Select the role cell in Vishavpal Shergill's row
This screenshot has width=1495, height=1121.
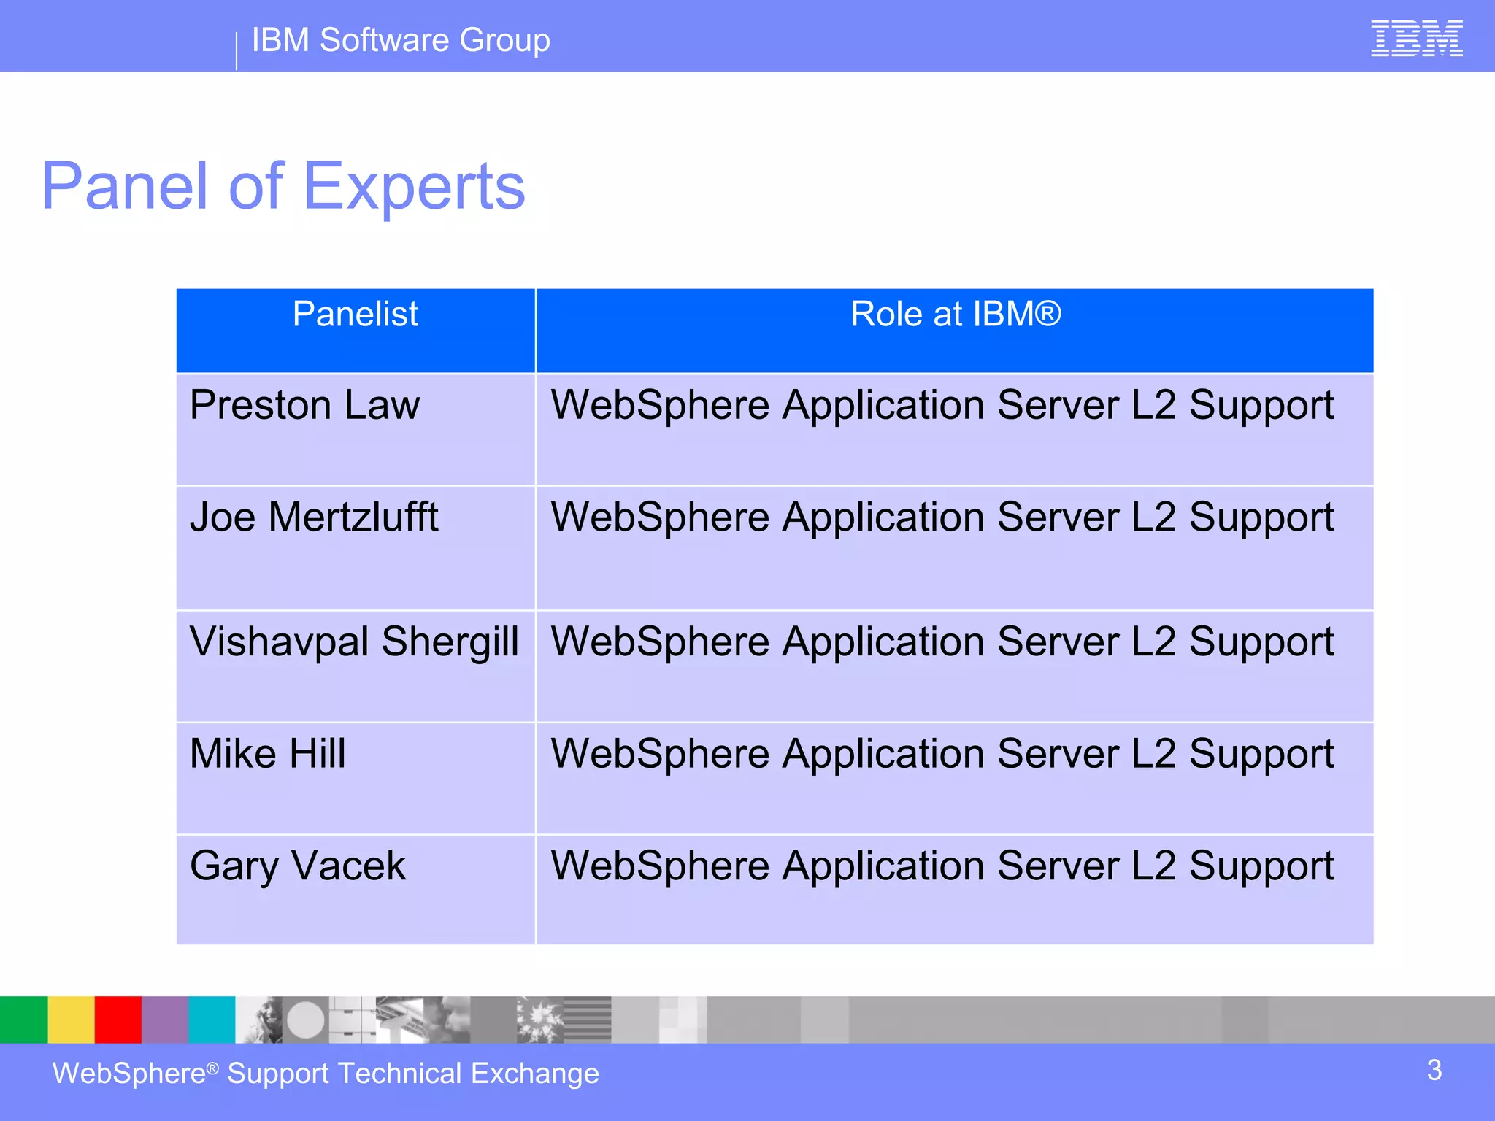click(955, 666)
